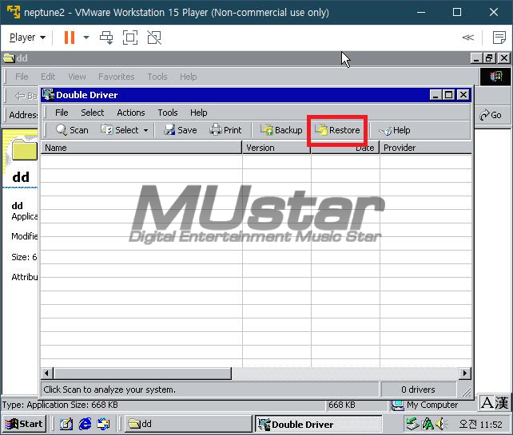Minimize the Double Driver window
Viewport: 513px width, 435px height.
coord(435,95)
